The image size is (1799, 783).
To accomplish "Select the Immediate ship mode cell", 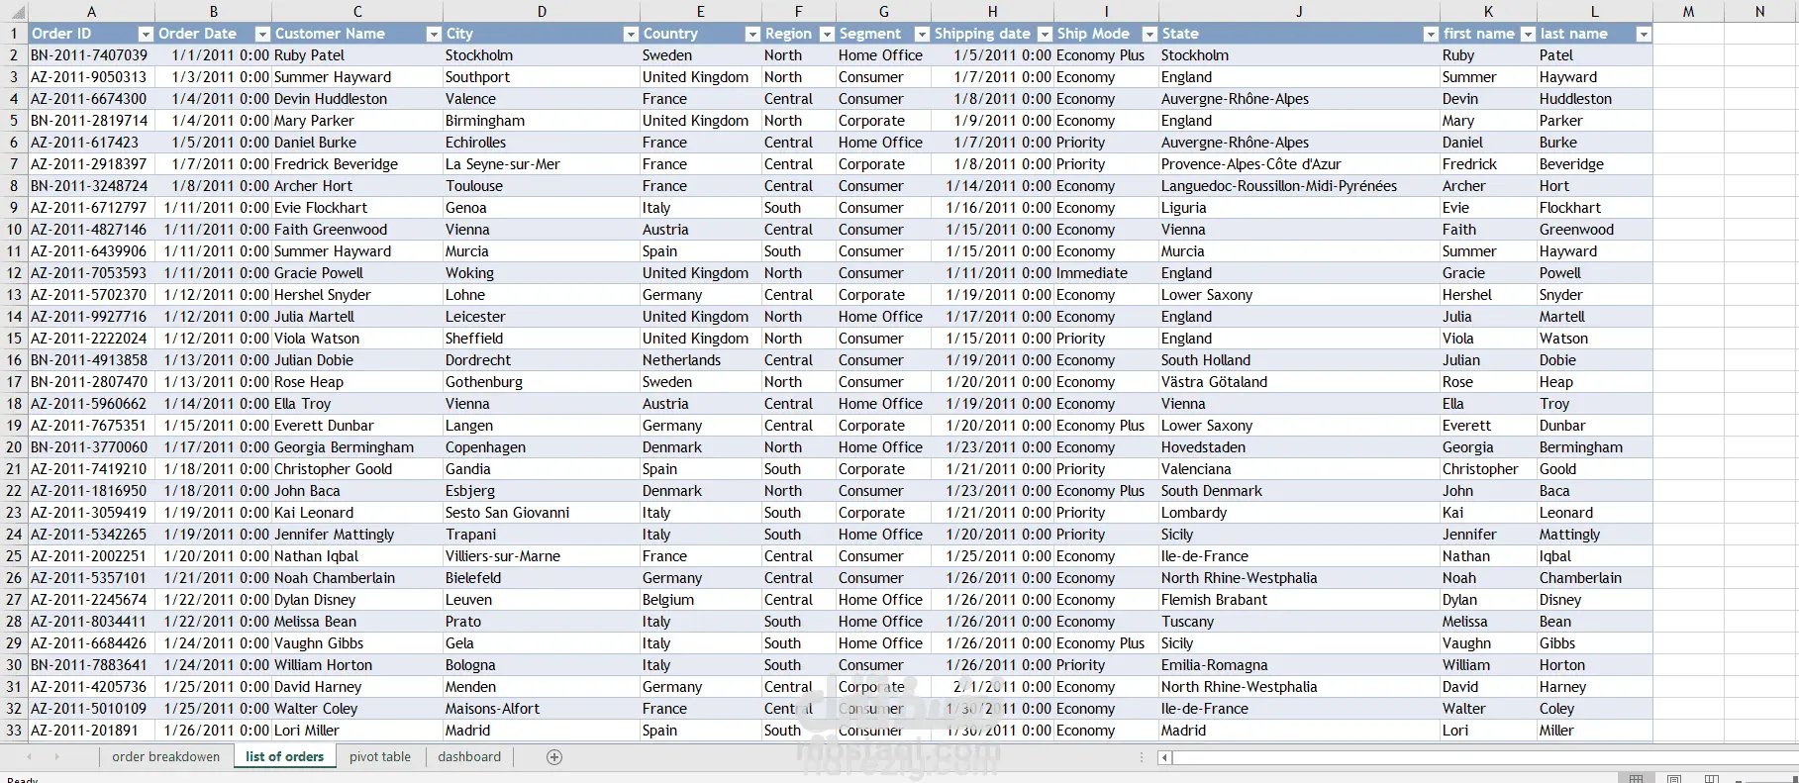I will click(1107, 273).
